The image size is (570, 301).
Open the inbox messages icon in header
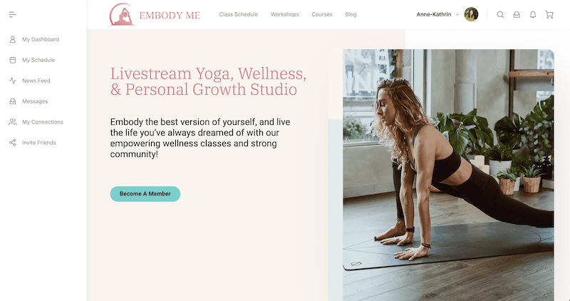[x=517, y=14]
